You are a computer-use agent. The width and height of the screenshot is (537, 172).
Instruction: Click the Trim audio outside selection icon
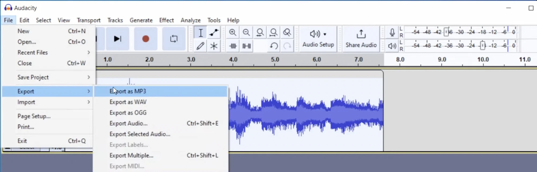click(233, 46)
